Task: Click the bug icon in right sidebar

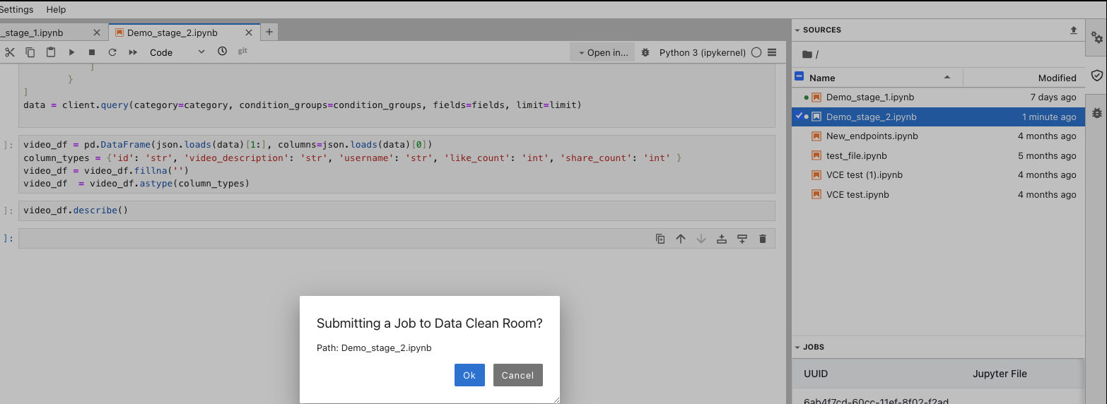Action: 1096,112
